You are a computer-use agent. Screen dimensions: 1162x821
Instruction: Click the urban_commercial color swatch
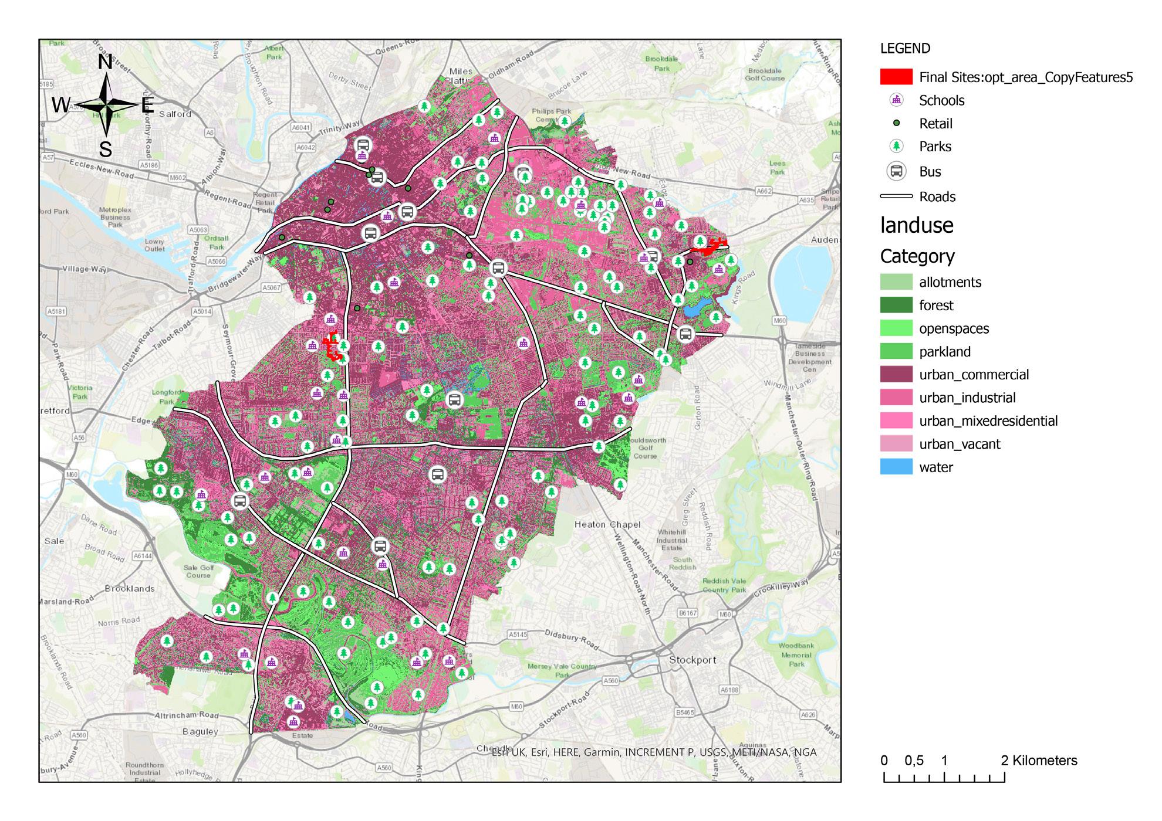(x=896, y=375)
